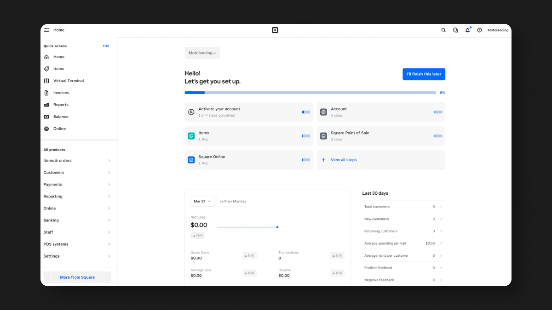Click the 1 of 4 steps completed text
Viewport: 552px width, 310px height.
(217, 115)
